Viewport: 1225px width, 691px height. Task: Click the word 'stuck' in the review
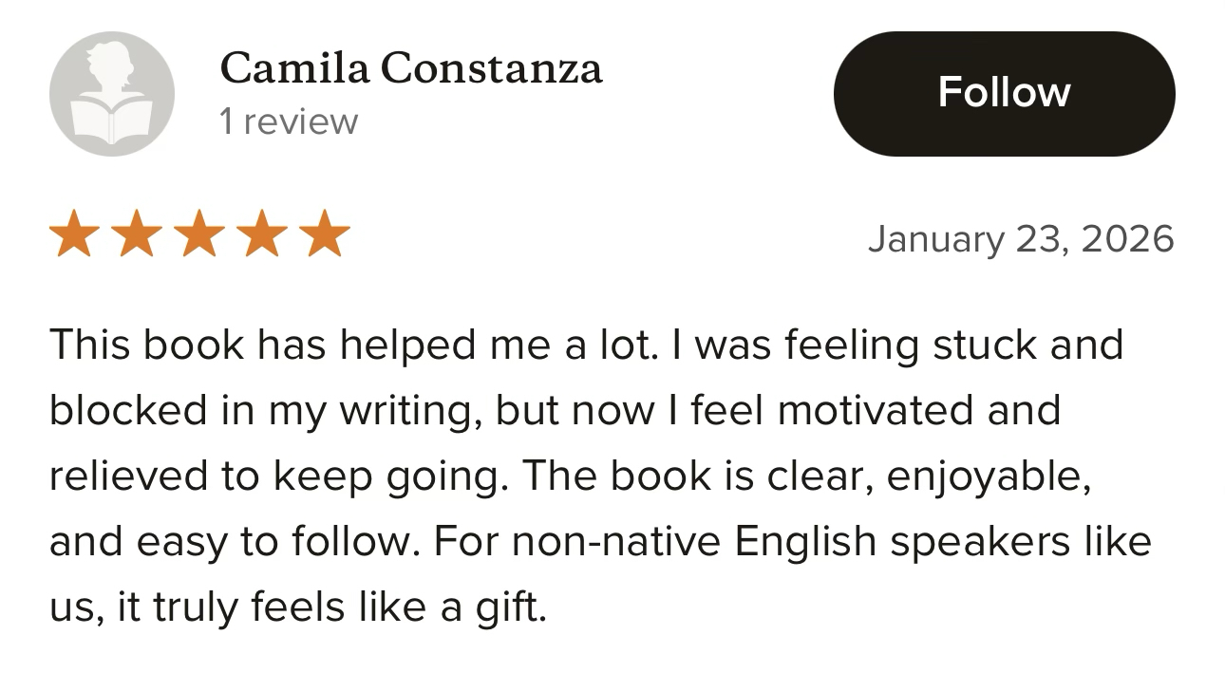985,345
